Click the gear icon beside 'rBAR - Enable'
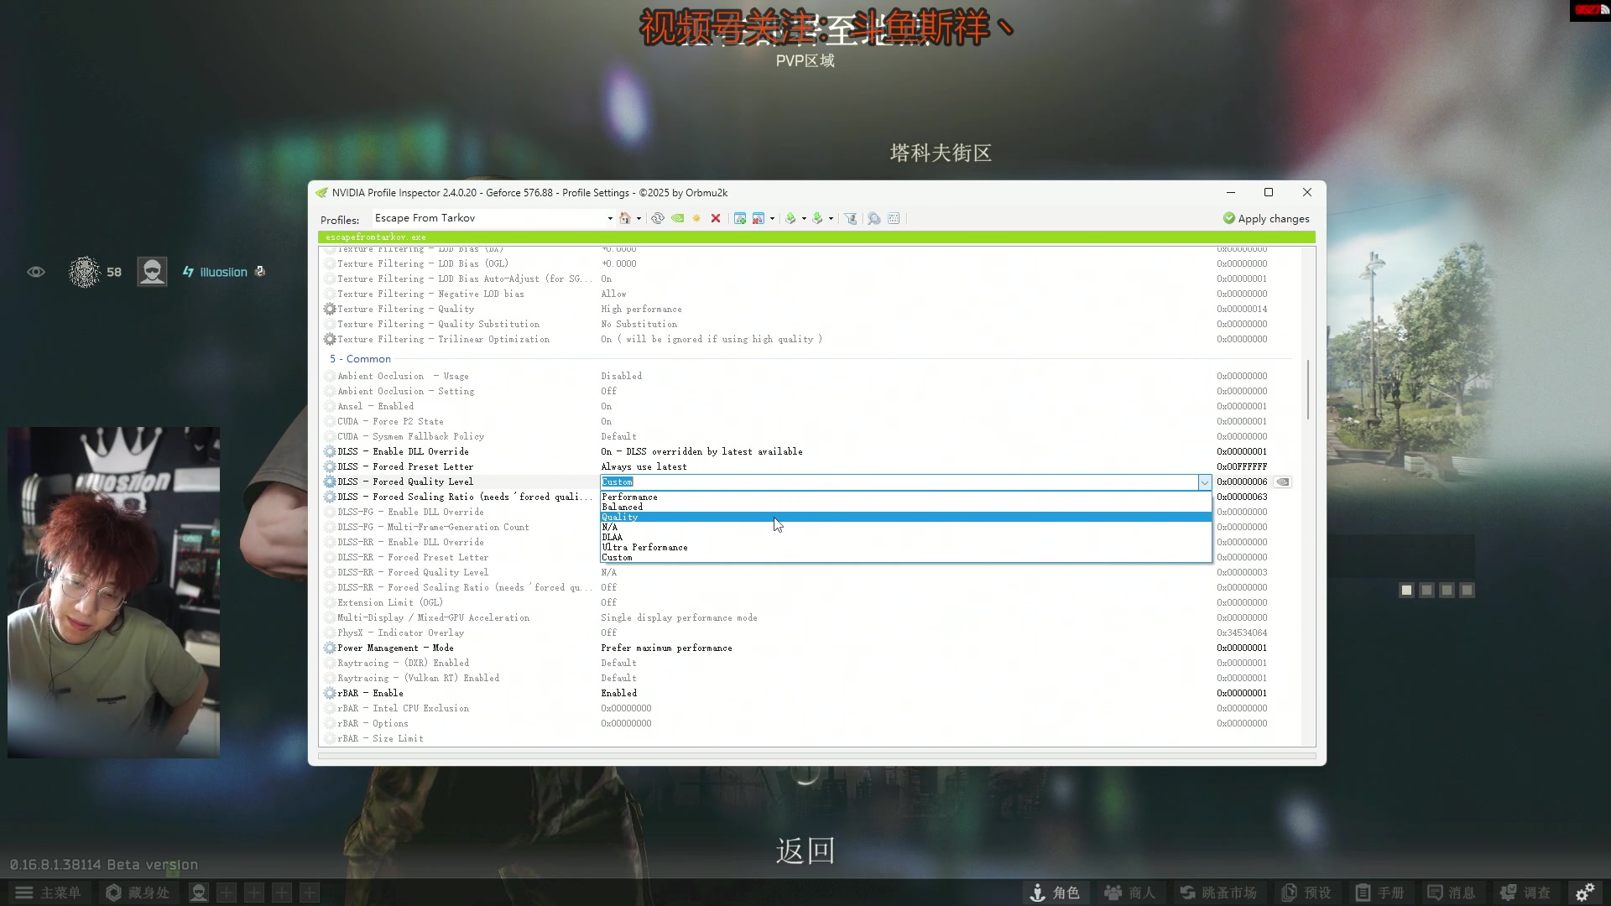 (330, 693)
